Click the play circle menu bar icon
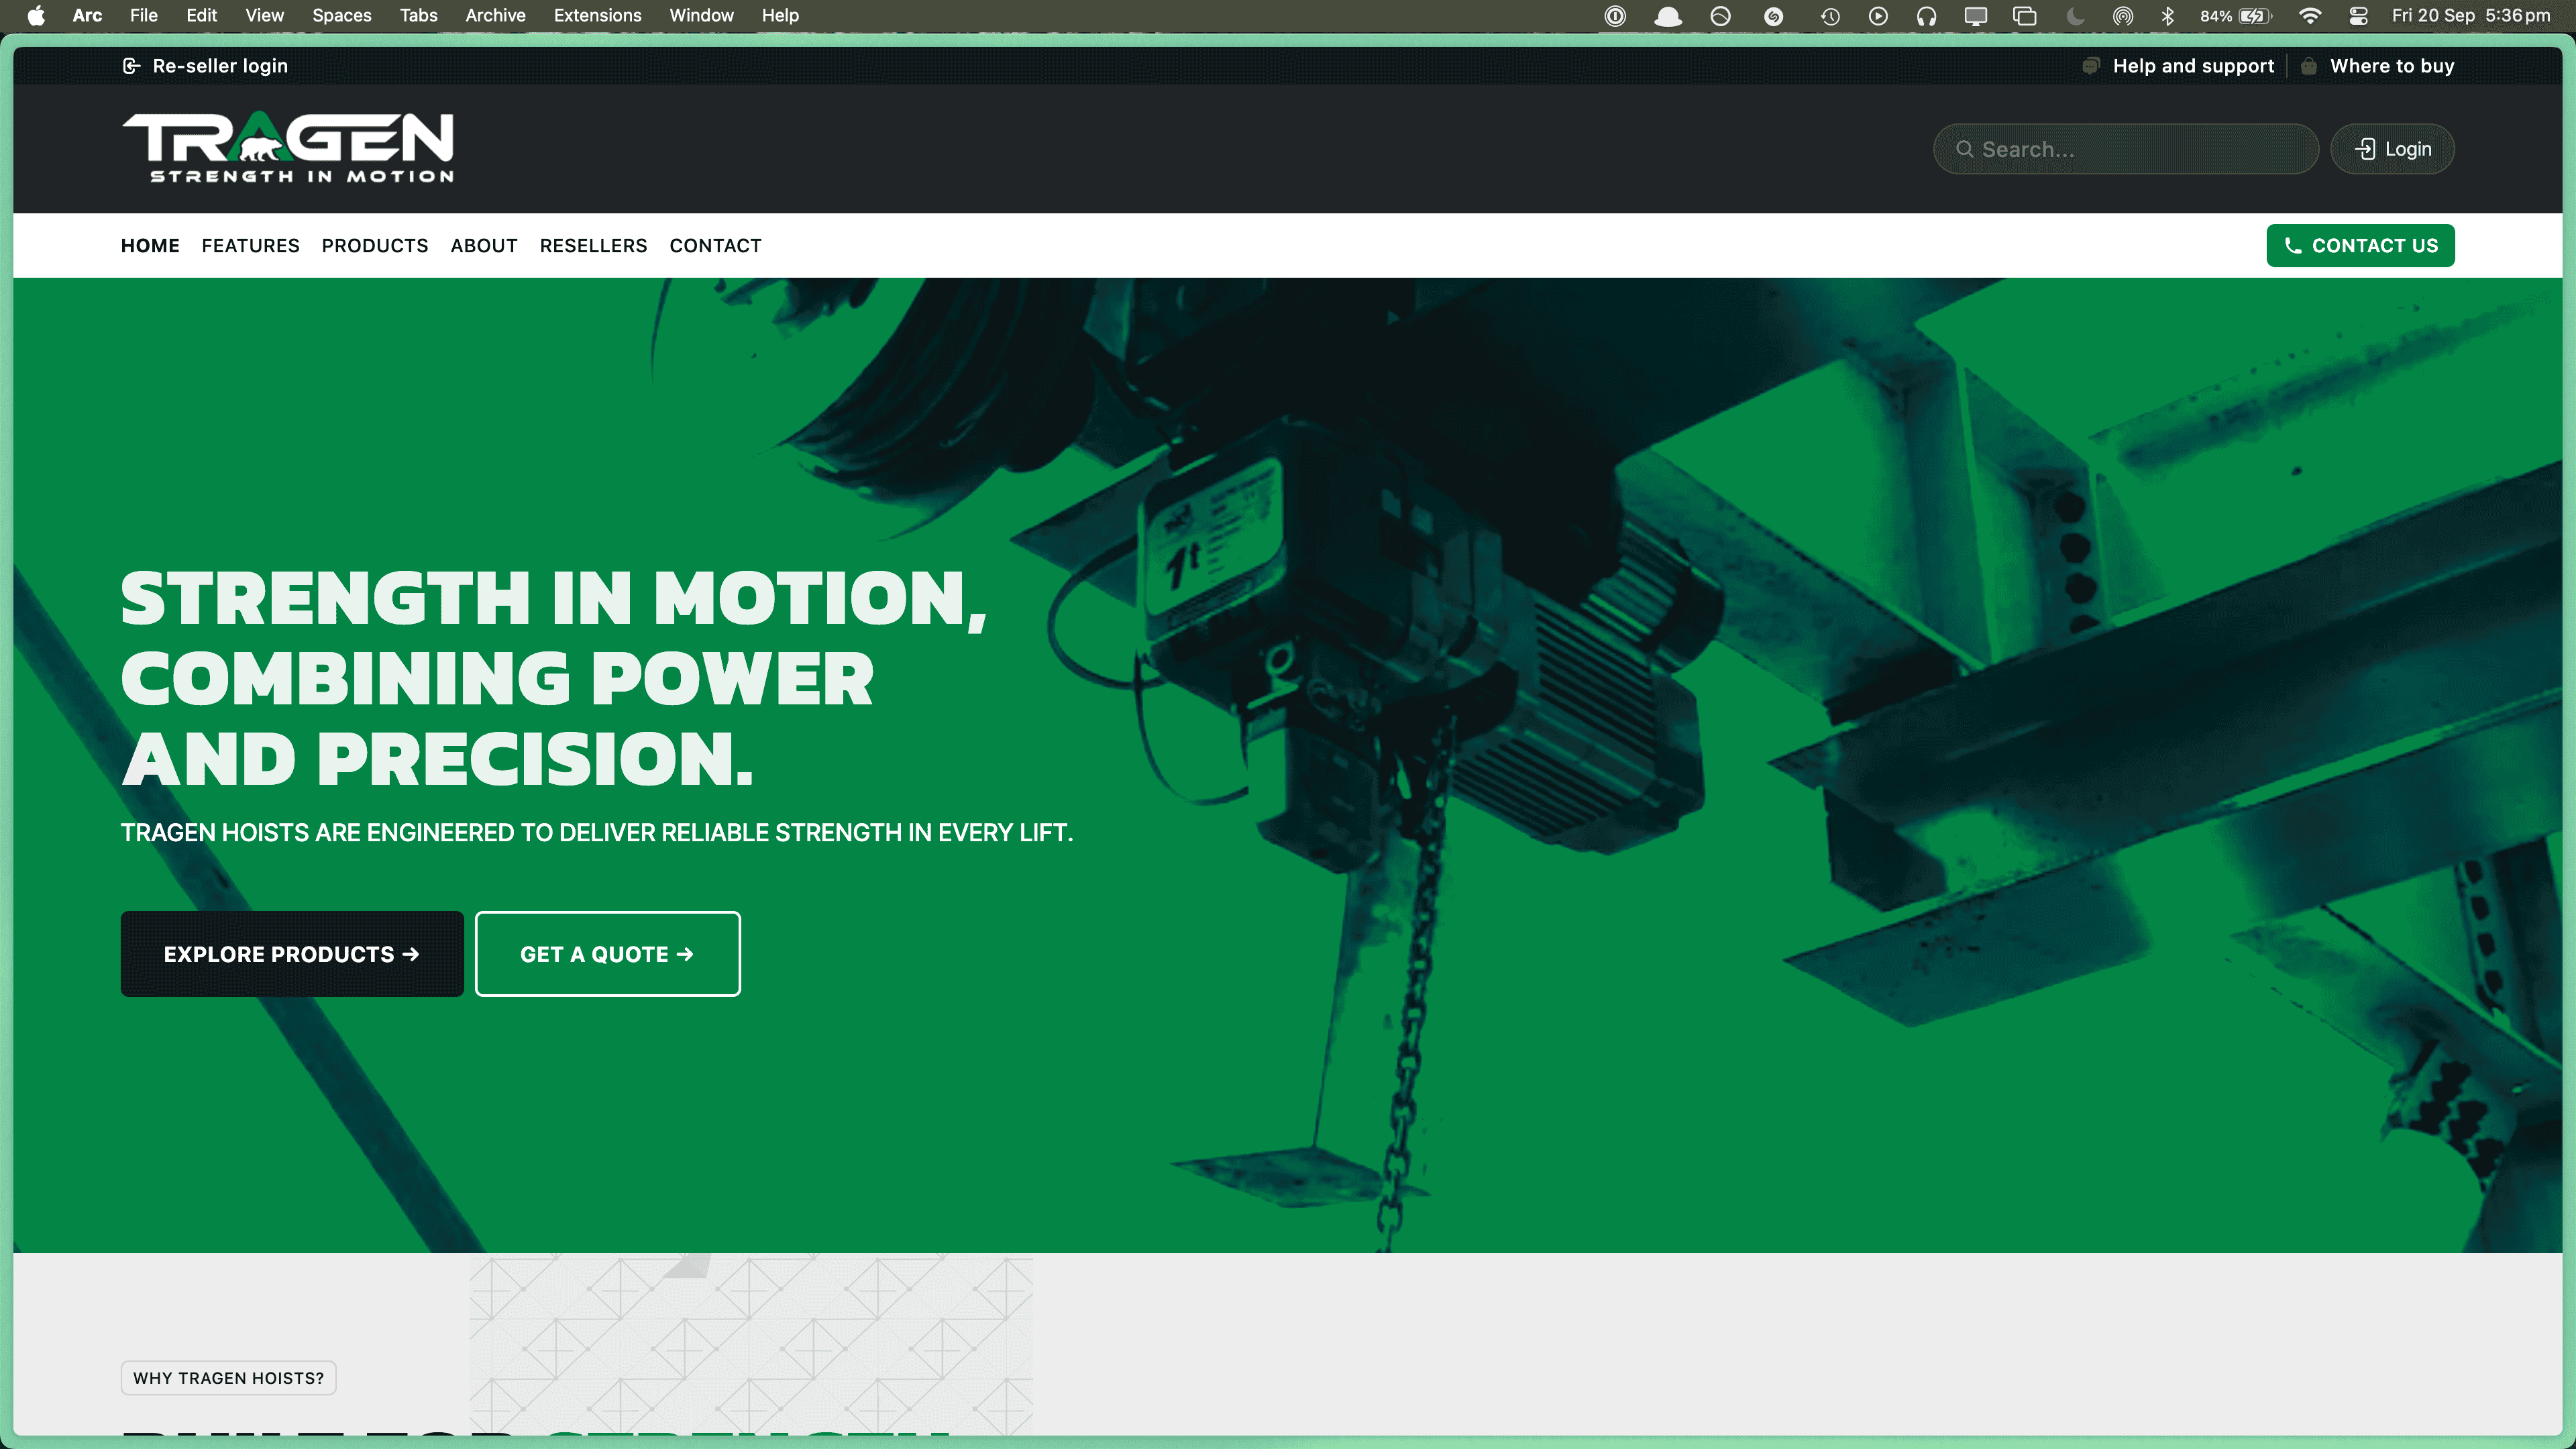The width and height of the screenshot is (2576, 1449). tap(1878, 15)
